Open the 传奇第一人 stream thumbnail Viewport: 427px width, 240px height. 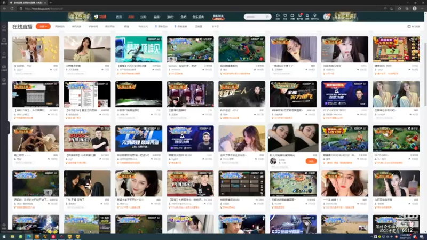point(242,94)
